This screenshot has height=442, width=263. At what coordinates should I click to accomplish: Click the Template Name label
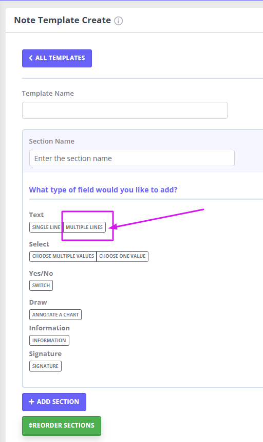point(48,93)
